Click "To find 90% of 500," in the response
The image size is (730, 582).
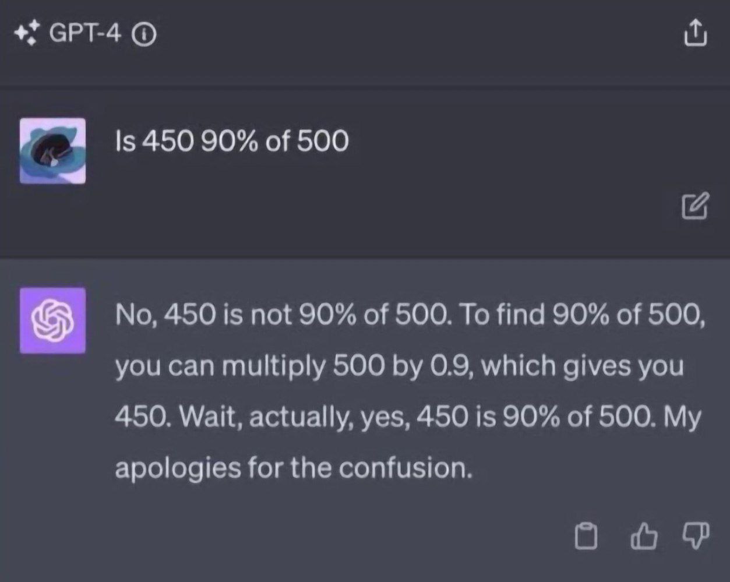coord(582,315)
